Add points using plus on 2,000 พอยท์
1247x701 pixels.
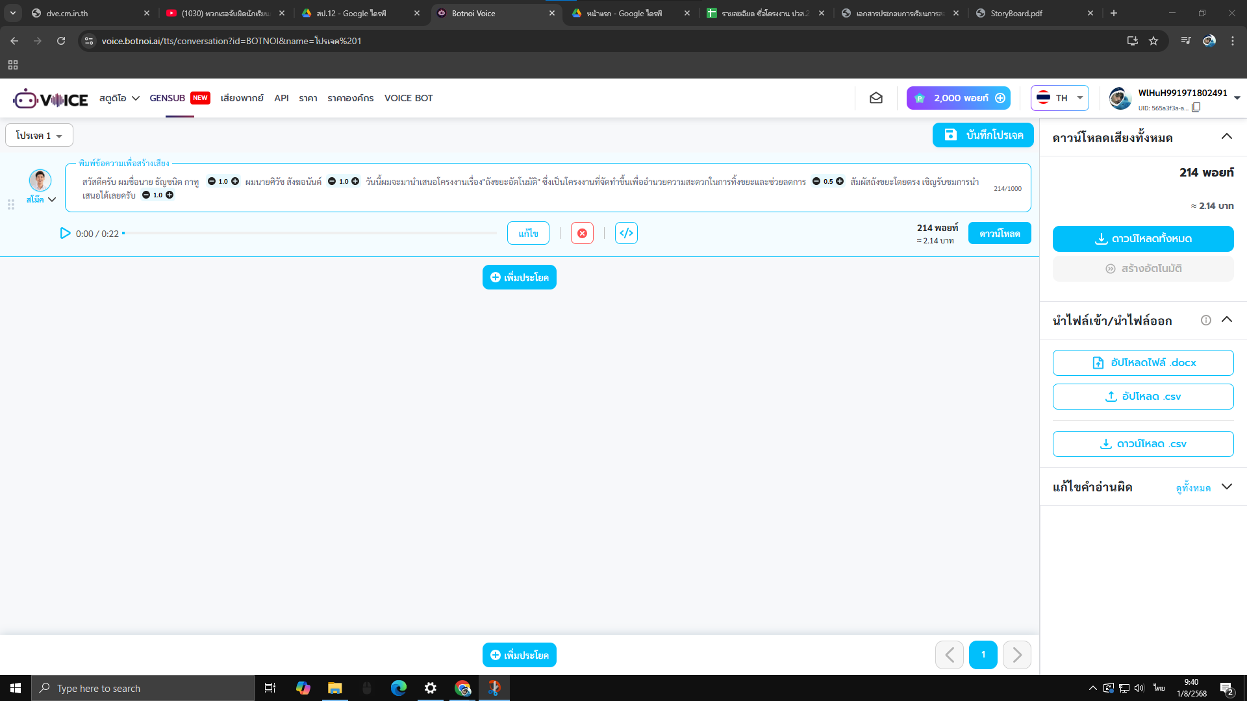click(1000, 98)
